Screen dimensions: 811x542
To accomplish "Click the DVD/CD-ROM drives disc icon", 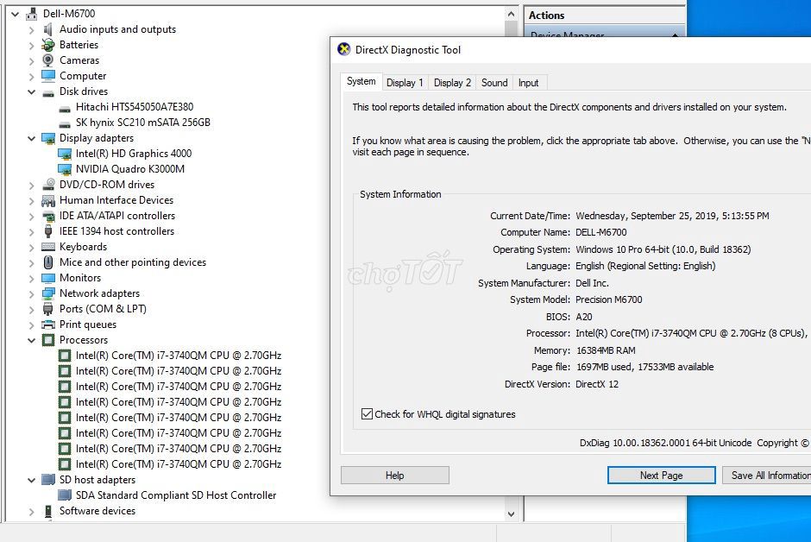I will [x=48, y=185].
